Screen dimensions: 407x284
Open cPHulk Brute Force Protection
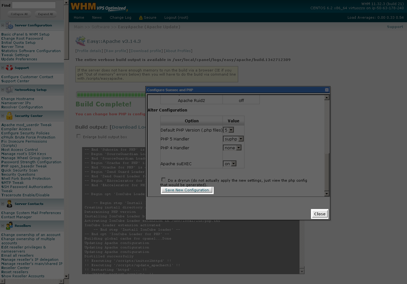coord(28,137)
